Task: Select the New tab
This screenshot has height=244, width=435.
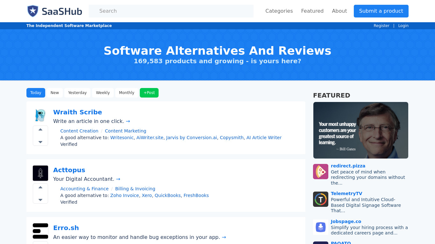Action: point(55,93)
